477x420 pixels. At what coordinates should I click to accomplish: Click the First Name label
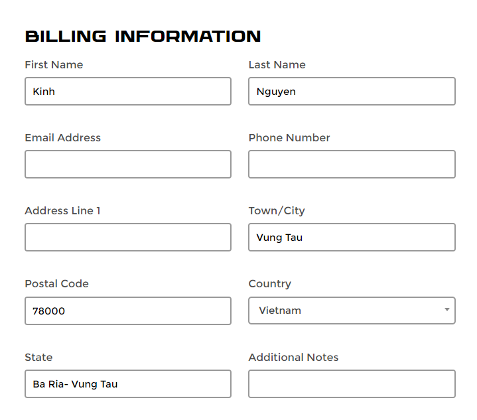pos(54,64)
